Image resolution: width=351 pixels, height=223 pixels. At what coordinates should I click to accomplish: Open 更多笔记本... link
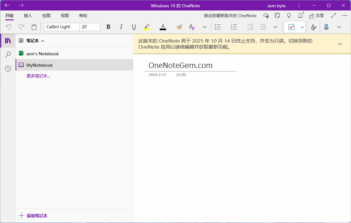(38, 76)
